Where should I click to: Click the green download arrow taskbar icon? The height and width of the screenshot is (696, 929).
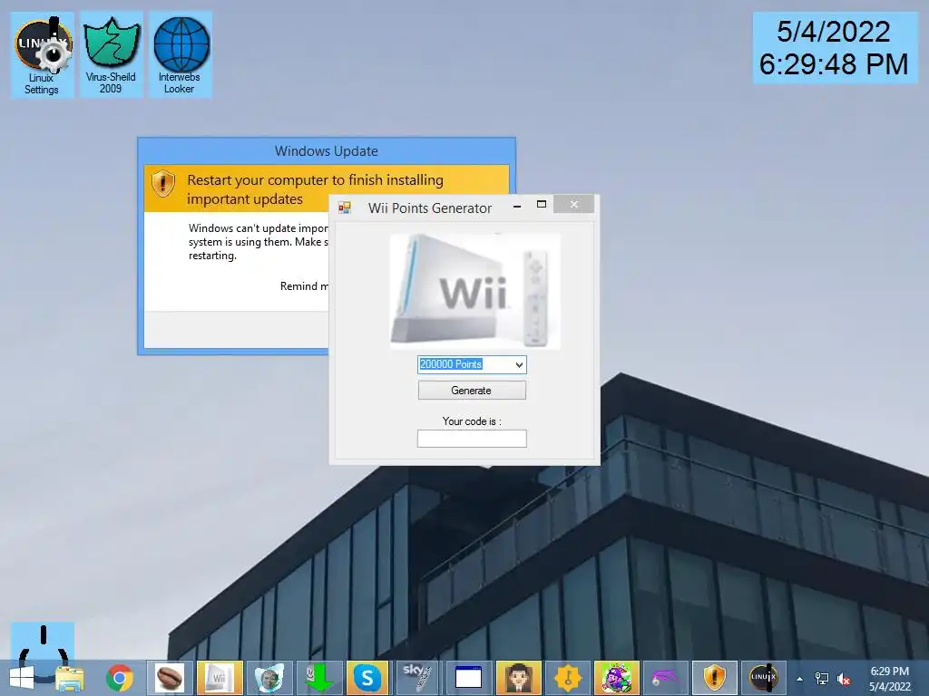[x=318, y=678]
